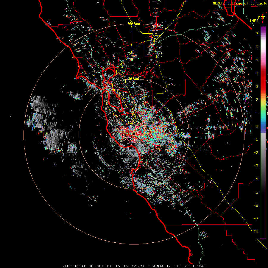
Task: Click the '-7' value on the color scale
Action: (x=256, y=219)
